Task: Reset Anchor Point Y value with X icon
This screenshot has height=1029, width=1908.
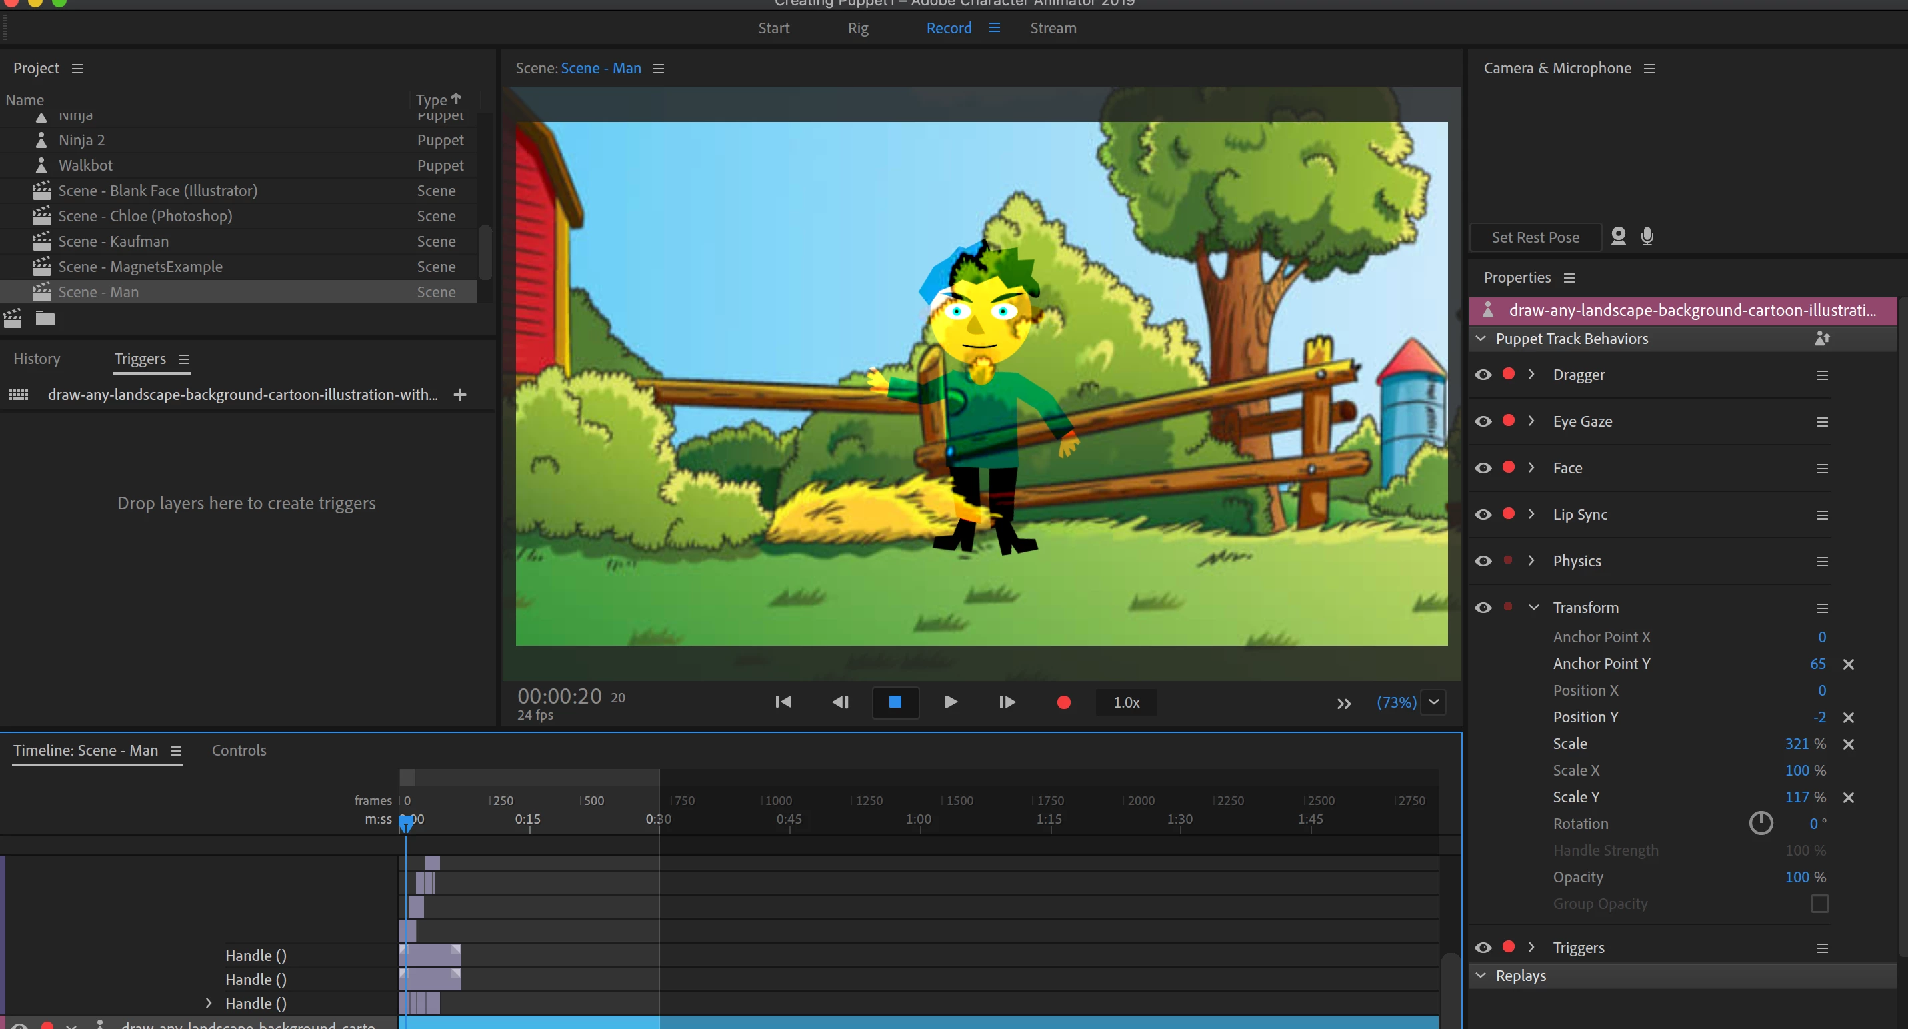Action: click(x=1849, y=664)
